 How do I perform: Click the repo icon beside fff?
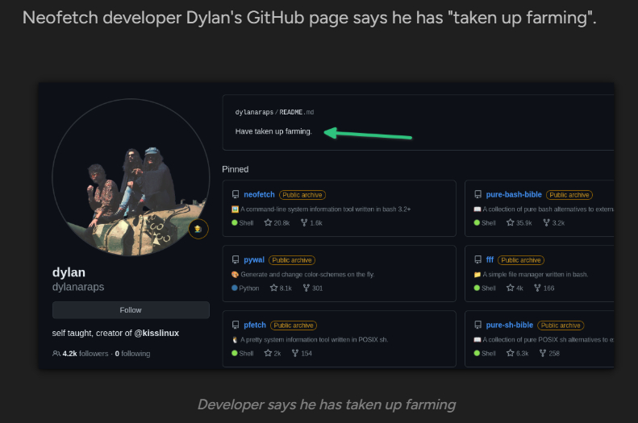point(477,260)
